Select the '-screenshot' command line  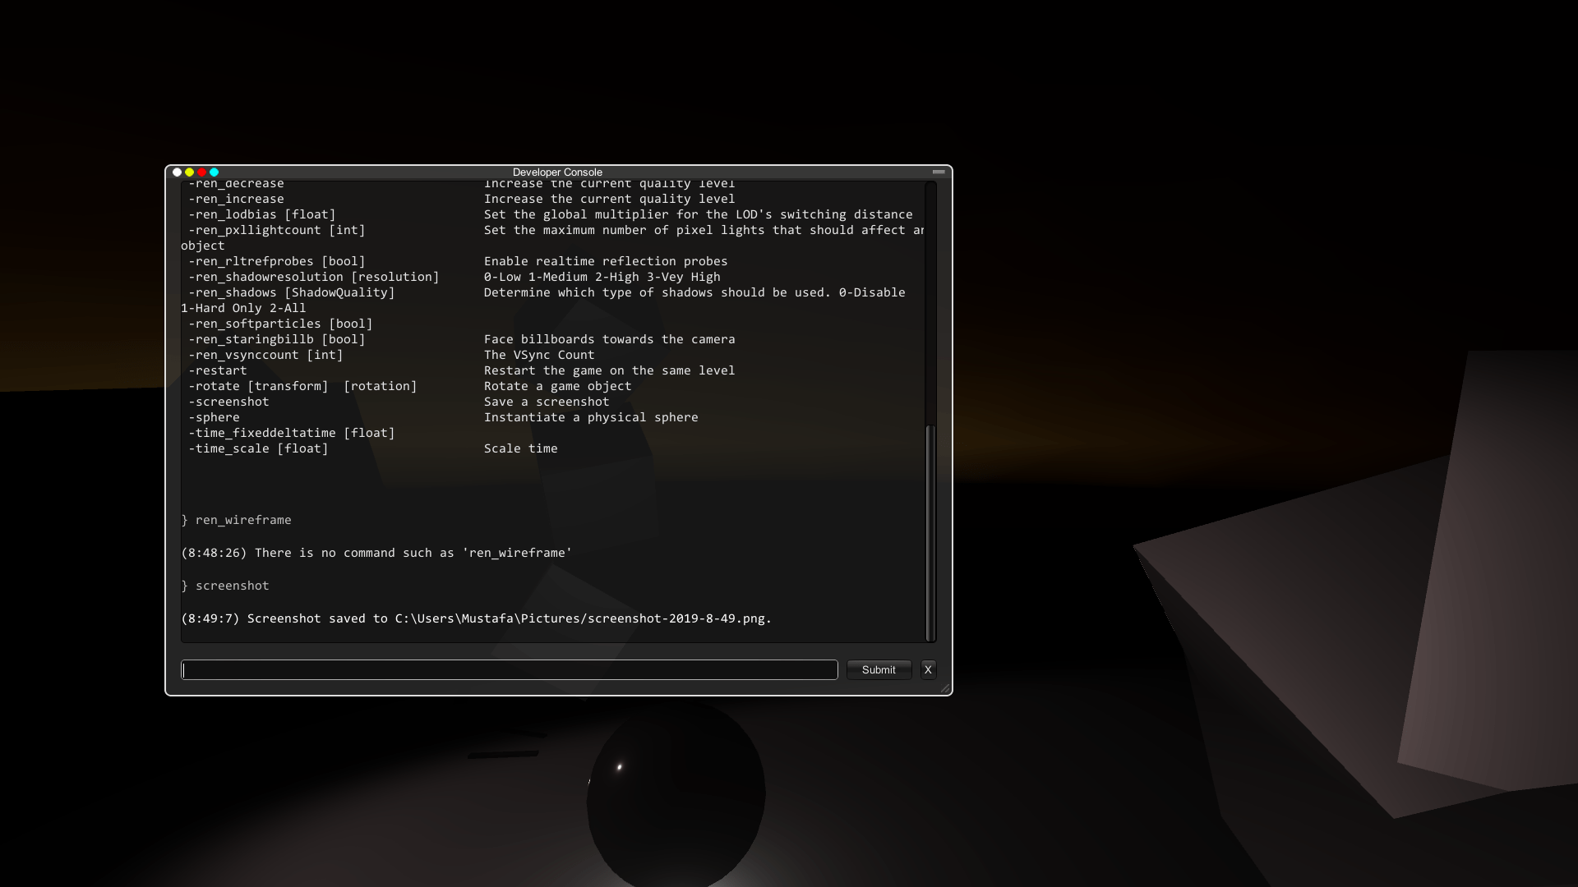[230, 402]
